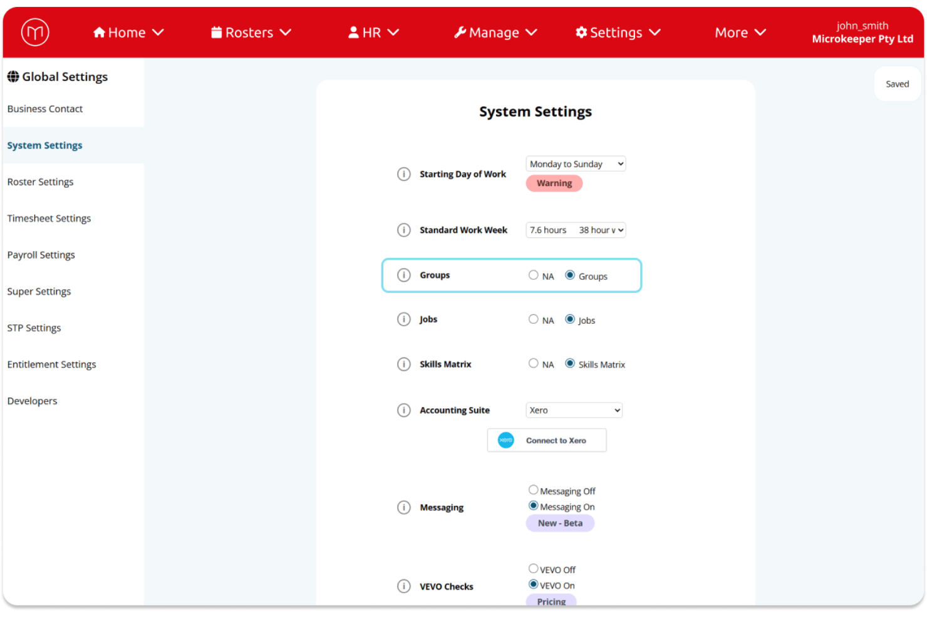
Task: Open info icon beside Messaging
Action: [404, 507]
